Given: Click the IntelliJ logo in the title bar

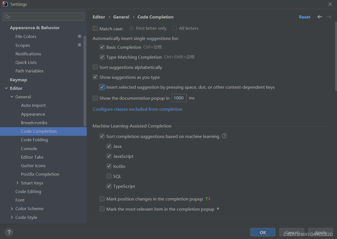Looking at the screenshot, I should (5, 4).
